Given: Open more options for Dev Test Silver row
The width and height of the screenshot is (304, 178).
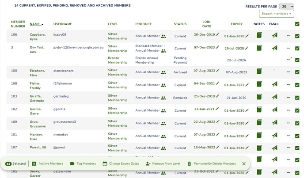Looking at the screenshot, I should tap(289, 48).
